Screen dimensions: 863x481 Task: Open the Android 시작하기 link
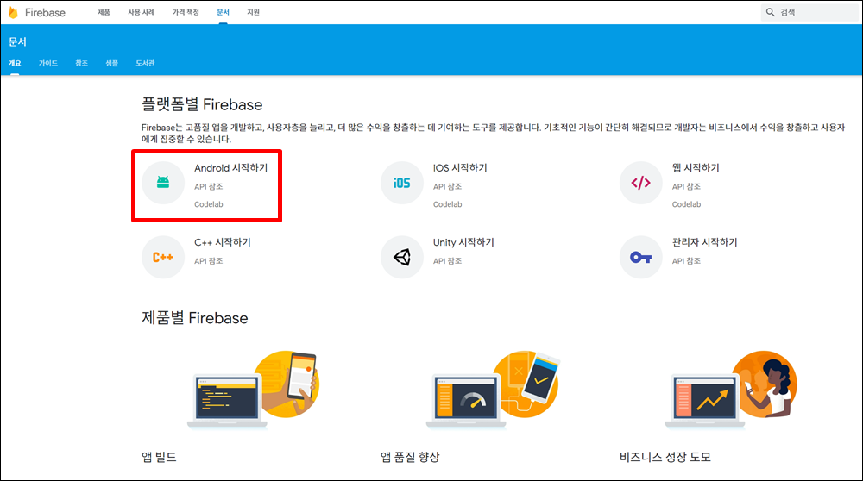coord(230,168)
